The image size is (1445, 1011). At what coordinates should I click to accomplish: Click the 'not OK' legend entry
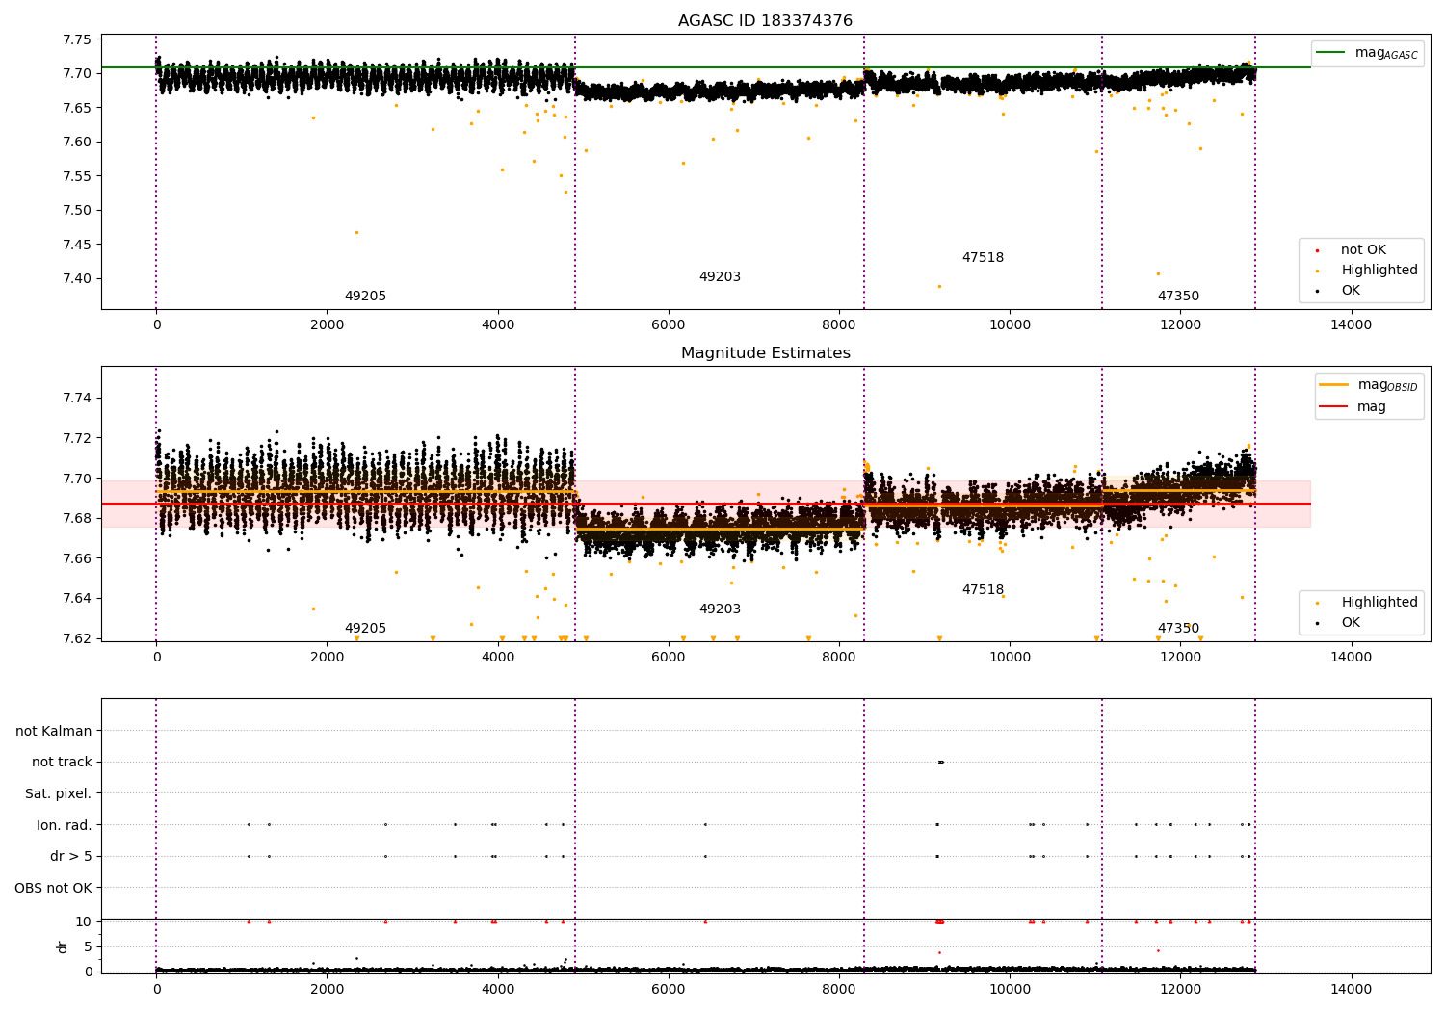click(1363, 250)
